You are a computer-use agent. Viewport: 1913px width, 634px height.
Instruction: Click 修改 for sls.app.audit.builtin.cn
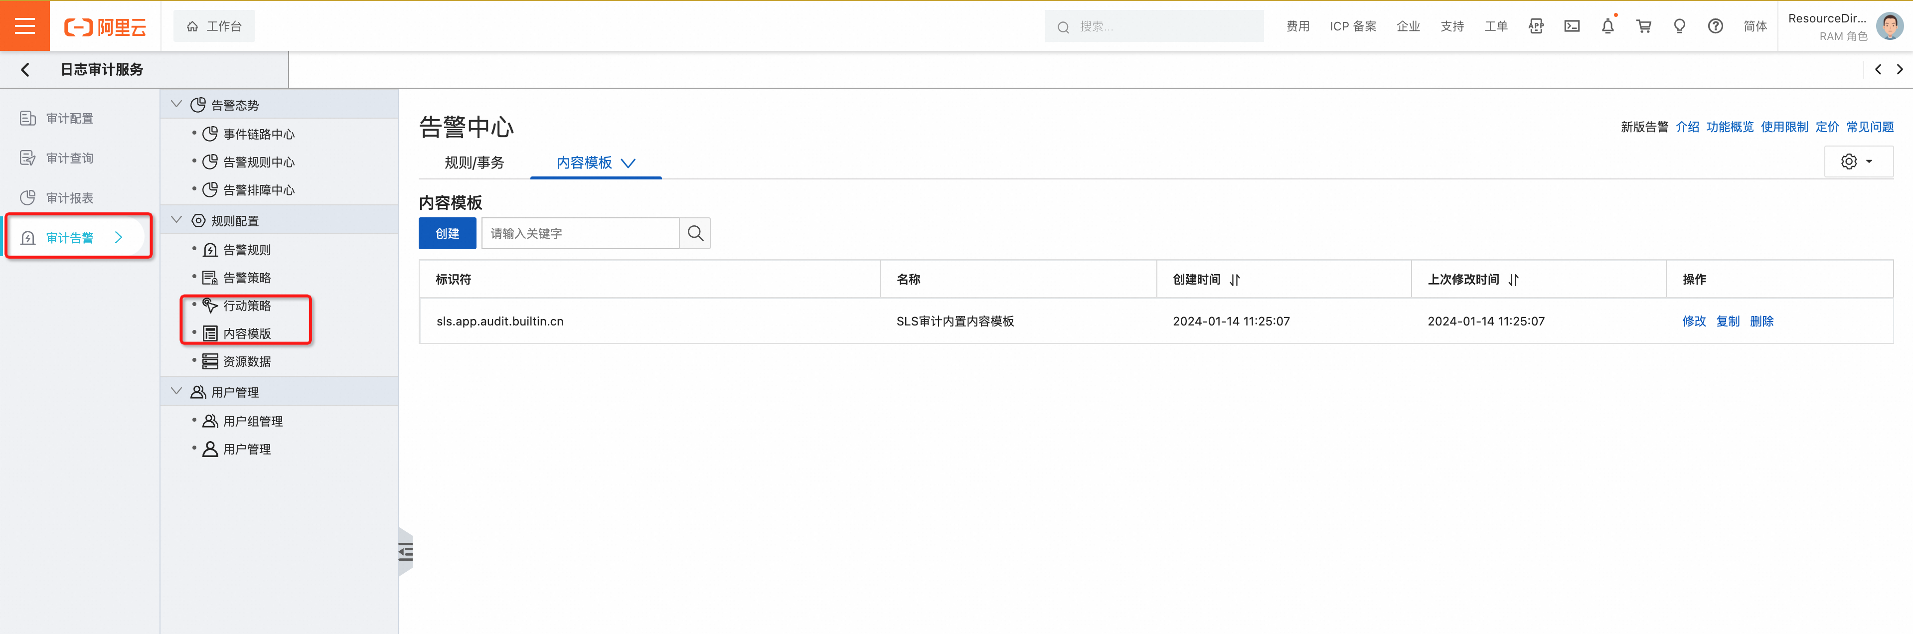click(1693, 321)
